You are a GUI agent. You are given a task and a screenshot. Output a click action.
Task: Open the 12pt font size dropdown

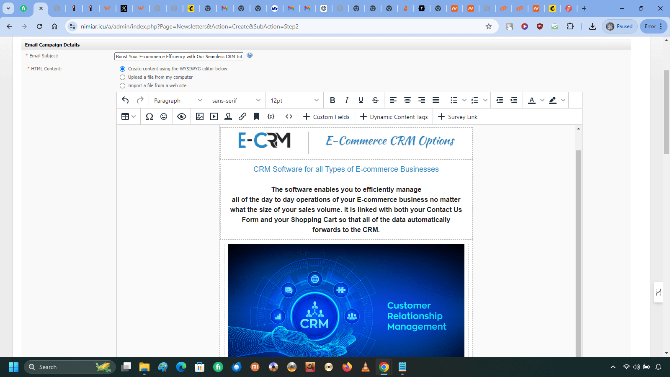point(294,101)
